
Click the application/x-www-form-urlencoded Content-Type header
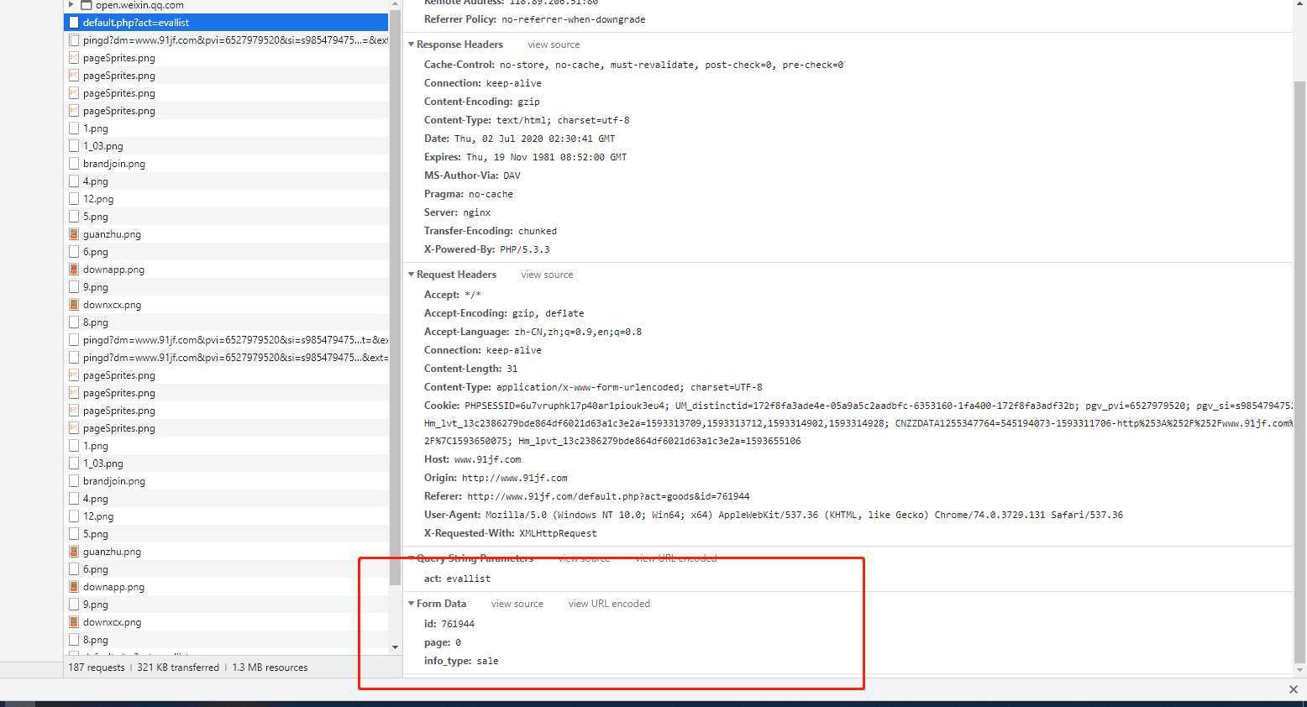pos(593,387)
